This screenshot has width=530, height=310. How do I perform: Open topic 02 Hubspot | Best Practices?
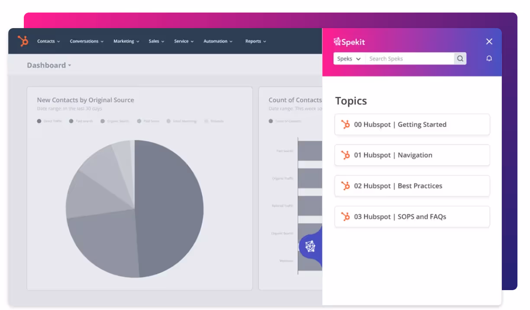(412, 186)
